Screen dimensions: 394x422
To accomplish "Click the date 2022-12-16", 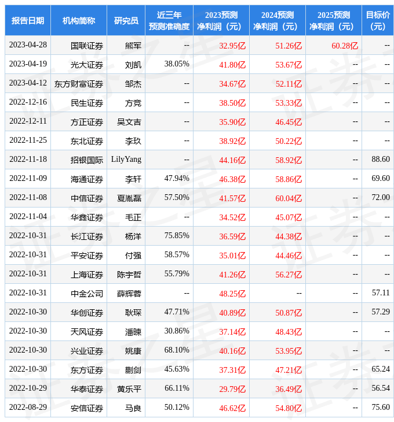I will [x=28, y=102].
